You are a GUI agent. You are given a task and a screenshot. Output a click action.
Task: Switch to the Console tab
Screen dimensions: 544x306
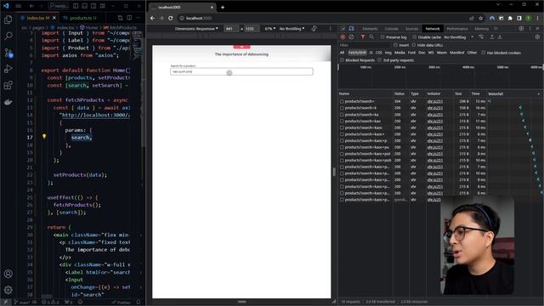point(391,29)
